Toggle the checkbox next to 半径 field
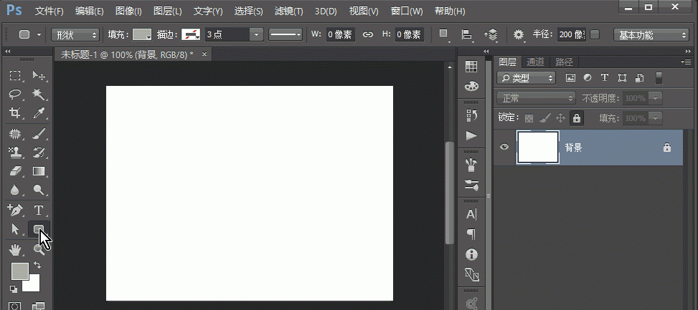Screen dimensions: 698x310 (595, 34)
